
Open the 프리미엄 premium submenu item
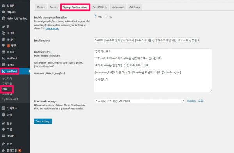[x=7, y=94]
